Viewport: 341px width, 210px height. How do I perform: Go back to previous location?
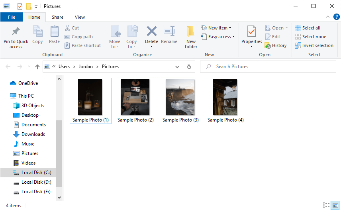(8, 67)
